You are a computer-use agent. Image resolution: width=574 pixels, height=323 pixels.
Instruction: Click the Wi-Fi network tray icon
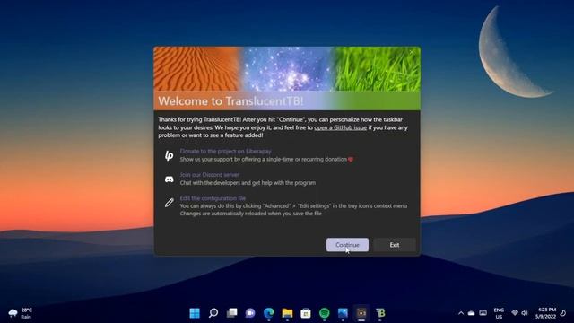coord(515,313)
